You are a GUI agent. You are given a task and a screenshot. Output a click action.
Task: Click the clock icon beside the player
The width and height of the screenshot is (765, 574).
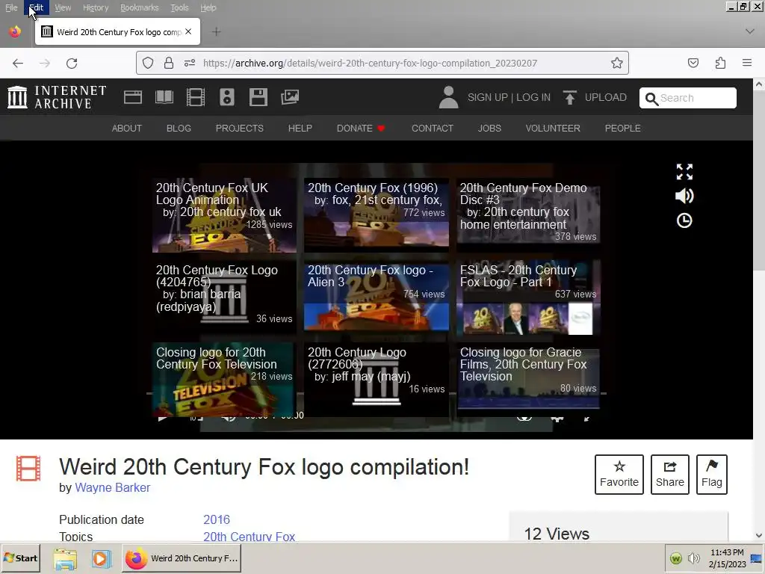coord(684,220)
